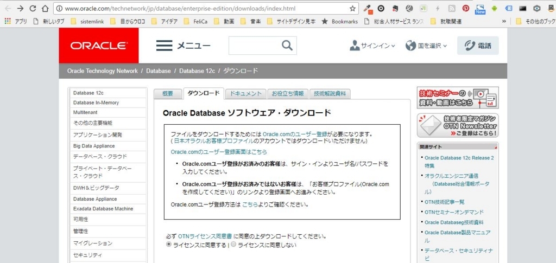556x263 pixels.
Task: Select ライセンスに同意する radio button
Action: [169, 245]
